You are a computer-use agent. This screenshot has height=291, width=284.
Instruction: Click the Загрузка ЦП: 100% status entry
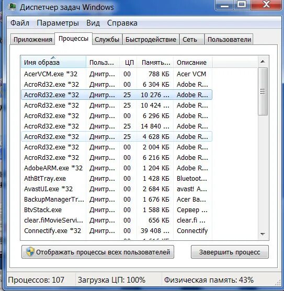click(111, 280)
